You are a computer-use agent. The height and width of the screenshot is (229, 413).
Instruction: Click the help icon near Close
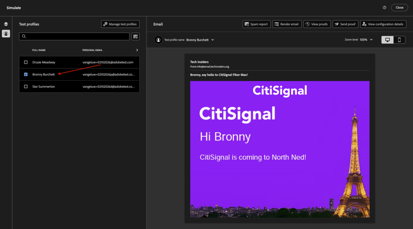coord(384,8)
